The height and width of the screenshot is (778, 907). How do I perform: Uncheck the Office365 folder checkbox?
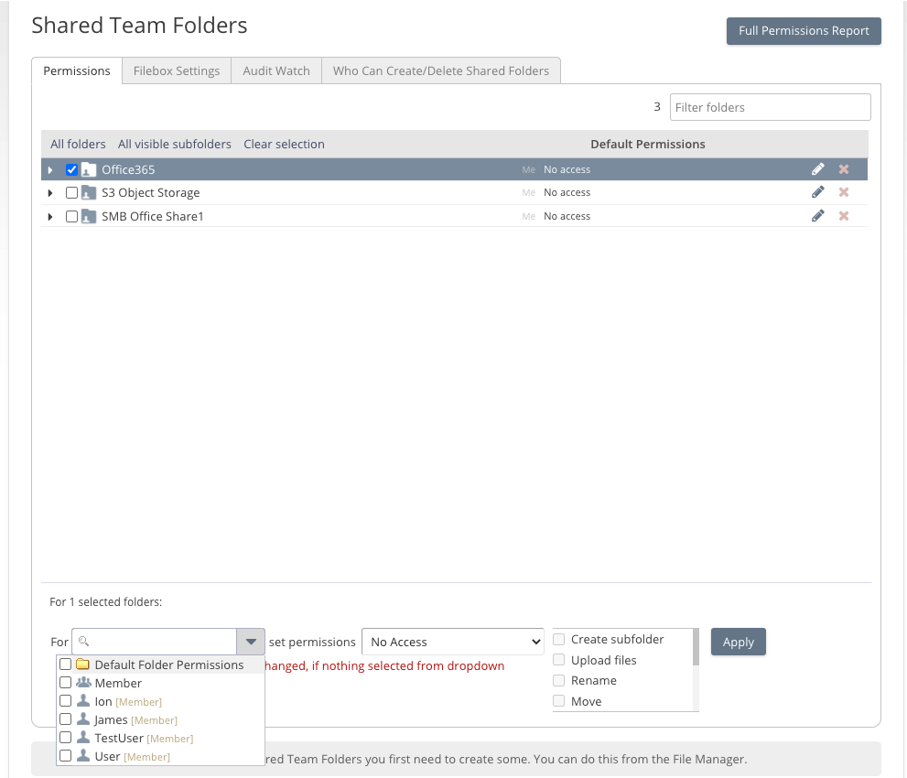coord(72,169)
